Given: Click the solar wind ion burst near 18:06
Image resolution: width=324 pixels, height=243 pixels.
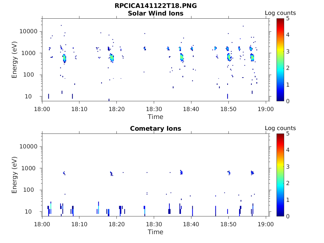Looking at the screenshot, I should pyautogui.click(x=65, y=59).
